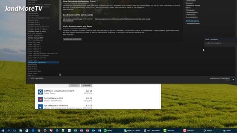Open the red PowerPoint taskbar icon

click(87, 130)
